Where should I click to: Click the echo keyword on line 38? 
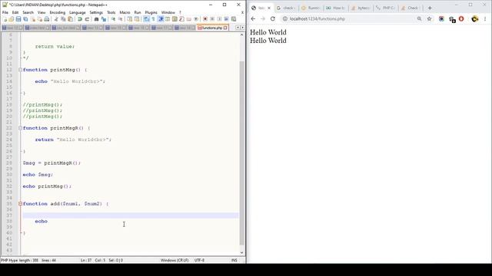coord(41,222)
